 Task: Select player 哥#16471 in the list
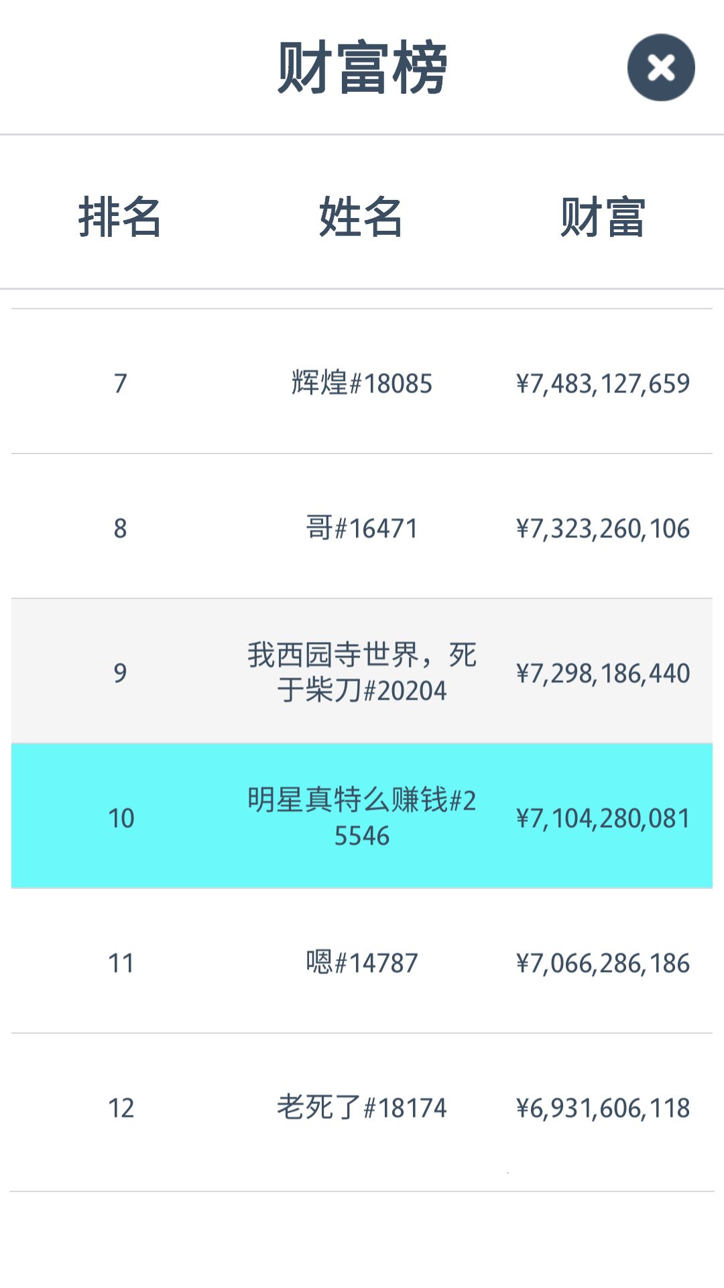coord(362,528)
